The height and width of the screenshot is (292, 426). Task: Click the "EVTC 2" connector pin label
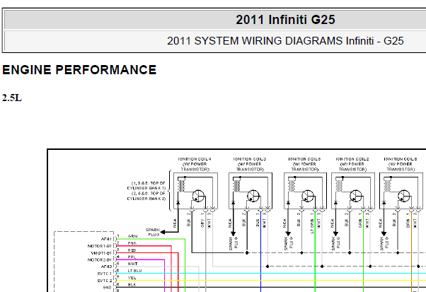click(105, 281)
